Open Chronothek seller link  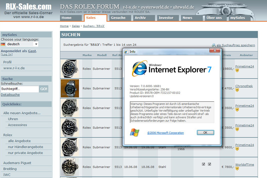(x=244, y=86)
